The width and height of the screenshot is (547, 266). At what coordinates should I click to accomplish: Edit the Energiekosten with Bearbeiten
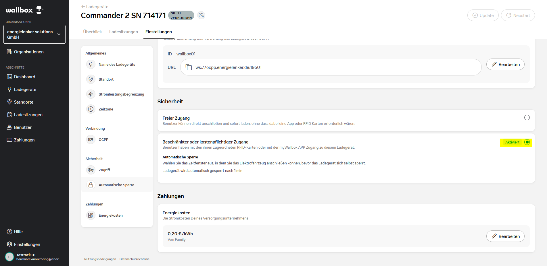505,236
